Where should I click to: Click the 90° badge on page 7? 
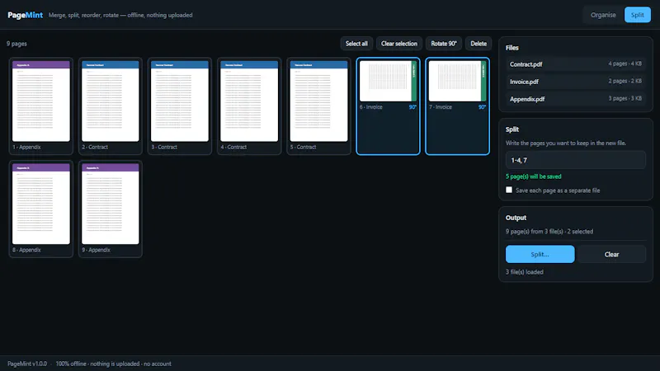pos(482,107)
